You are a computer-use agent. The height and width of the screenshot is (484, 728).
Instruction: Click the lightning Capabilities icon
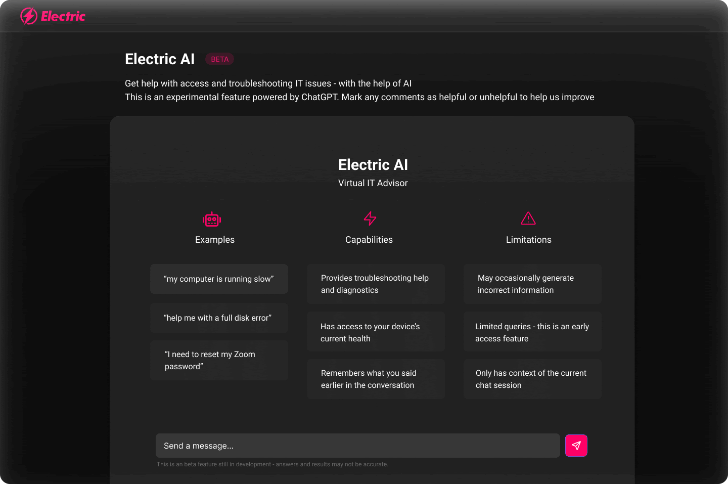(x=370, y=218)
